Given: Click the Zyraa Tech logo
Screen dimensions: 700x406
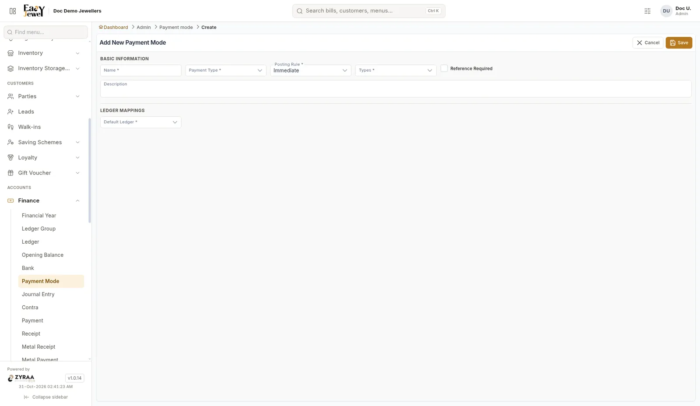Looking at the screenshot, I should (21, 378).
